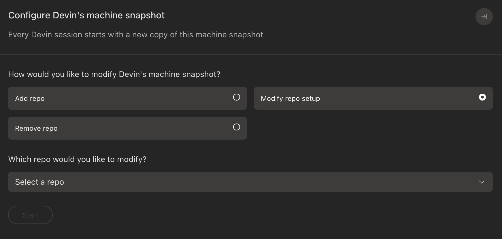The width and height of the screenshot is (502, 239).
Task: Select the Modify repo setup radio option
Action: pyautogui.click(x=373, y=98)
